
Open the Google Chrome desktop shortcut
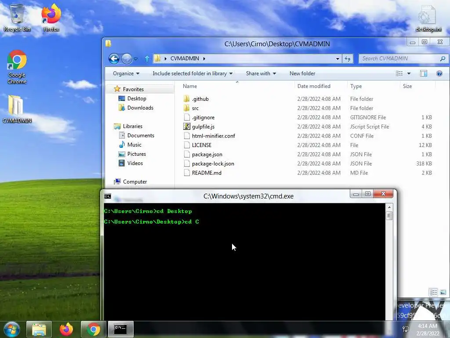17,67
